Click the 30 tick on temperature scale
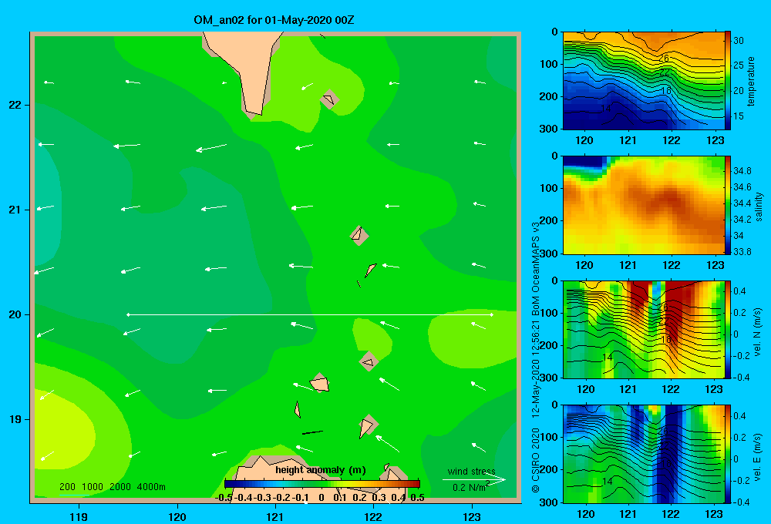Viewport: 771px width, 524px height. [739, 41]
